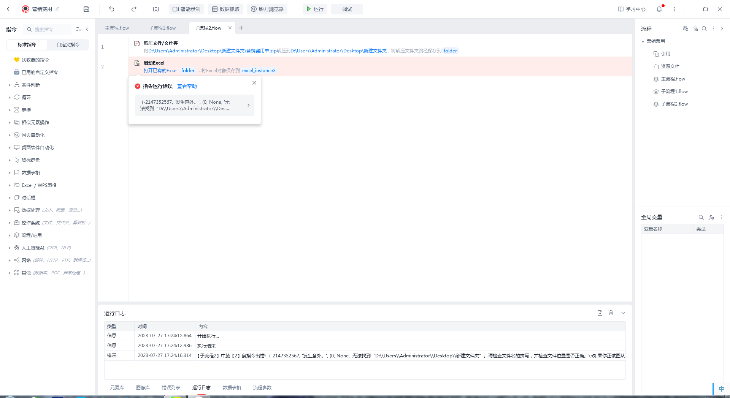The image size is (730, 398).
Task: Open the 错误列表 bottom tab
Action: click(171, 388)
